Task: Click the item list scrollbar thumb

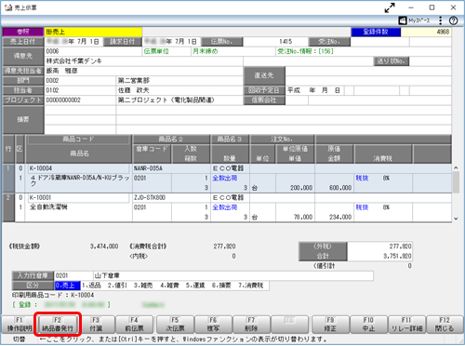Action: point(456,182)
